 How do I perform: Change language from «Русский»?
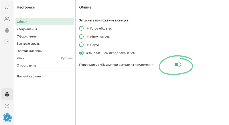(45, 58)
